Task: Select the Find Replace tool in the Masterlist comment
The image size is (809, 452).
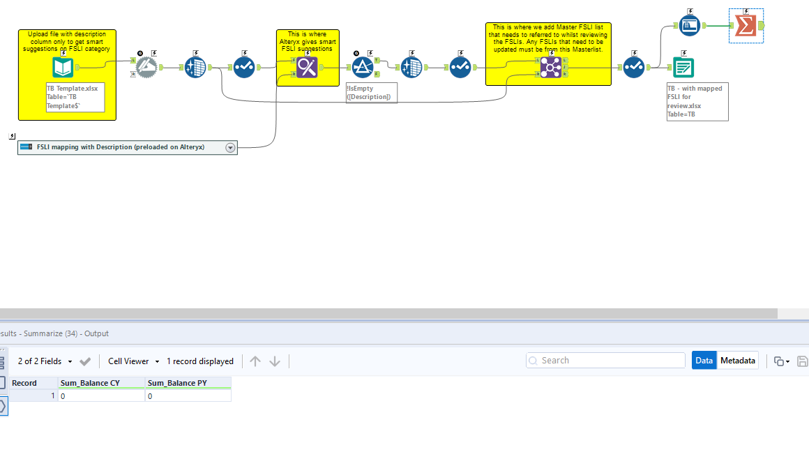Action: coord(552,66)
